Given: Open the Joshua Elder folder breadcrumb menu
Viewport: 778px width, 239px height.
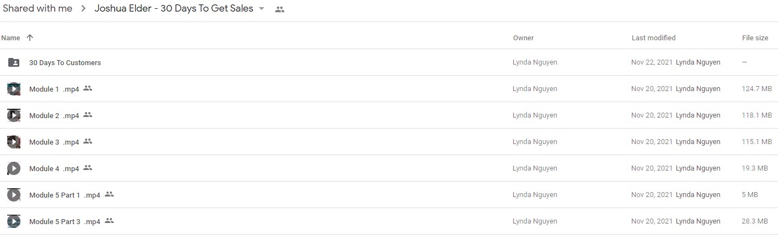Looking at the screenshot, I should pyautogui.click(x=174, y=8).
